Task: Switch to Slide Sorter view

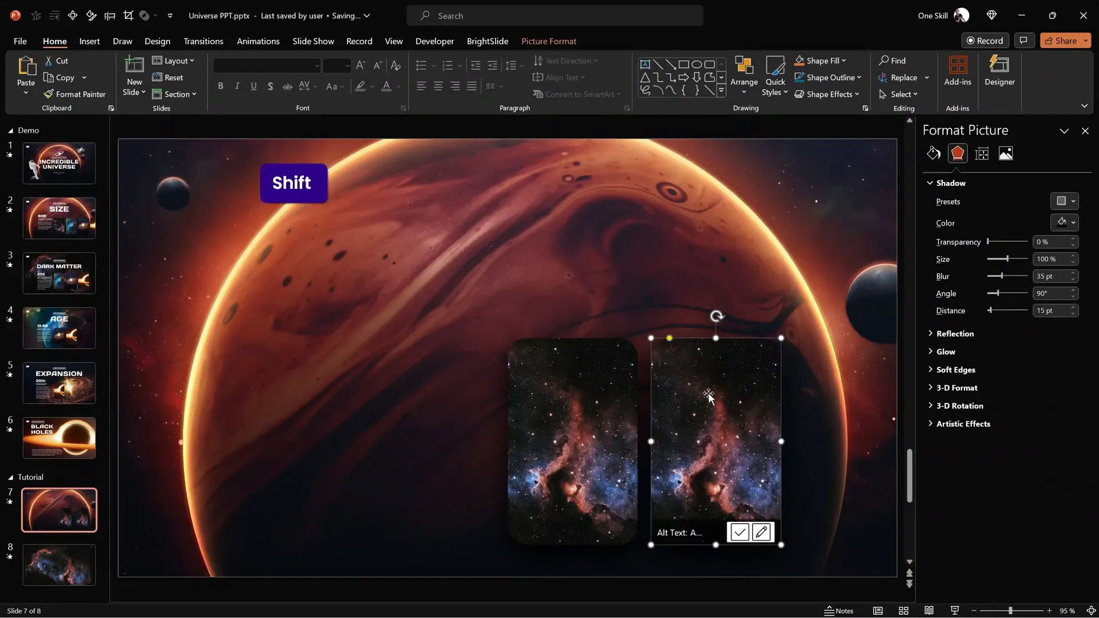Action: tap(903, 611)
